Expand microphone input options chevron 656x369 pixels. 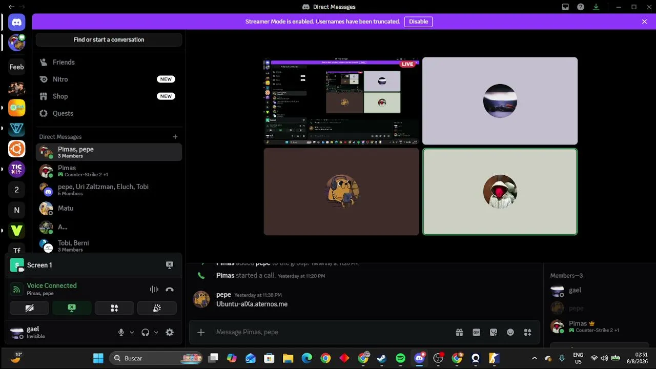pos(132,333)
